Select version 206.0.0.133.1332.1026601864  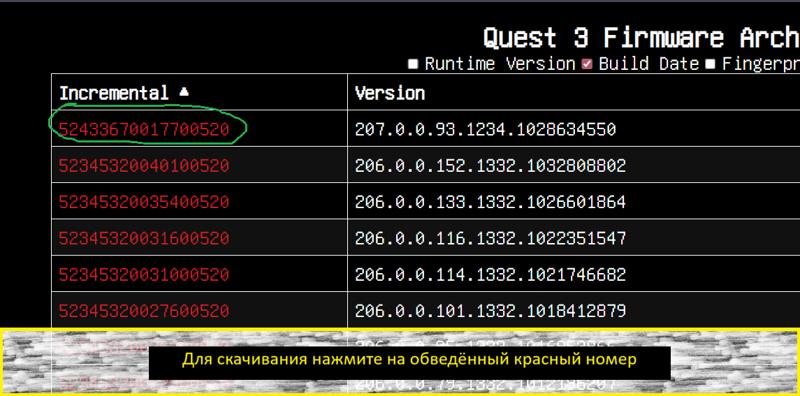click(x=490, y=202)
